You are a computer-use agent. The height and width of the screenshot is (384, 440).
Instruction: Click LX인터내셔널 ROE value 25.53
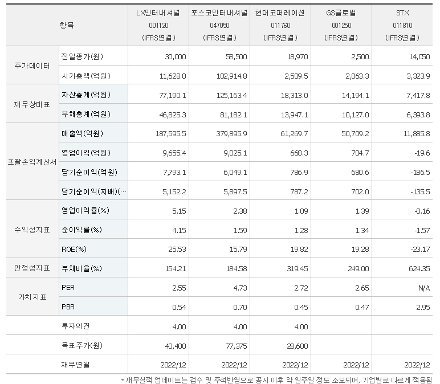pos(177,250)
